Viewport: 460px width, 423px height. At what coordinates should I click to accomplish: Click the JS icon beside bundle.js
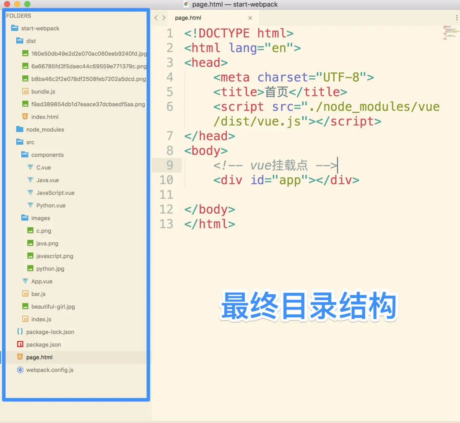tap(25, 91)
